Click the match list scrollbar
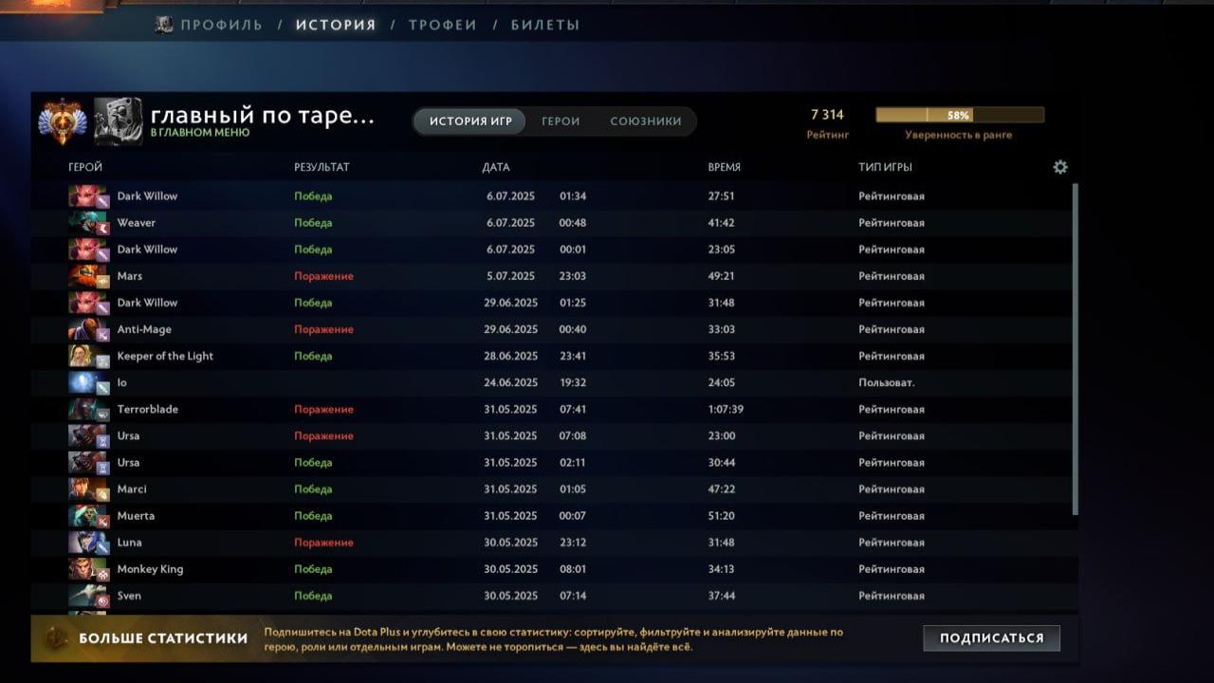This screenshot has width=1214, height=683. coord(1075,349)
